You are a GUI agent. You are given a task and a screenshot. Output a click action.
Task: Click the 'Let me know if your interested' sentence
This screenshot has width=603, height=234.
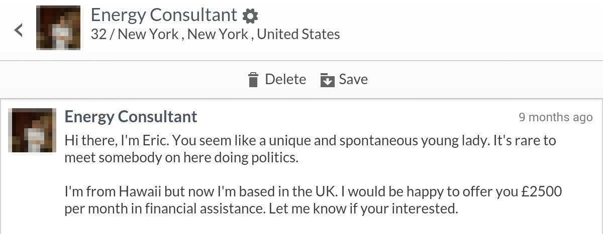point(363,208)
